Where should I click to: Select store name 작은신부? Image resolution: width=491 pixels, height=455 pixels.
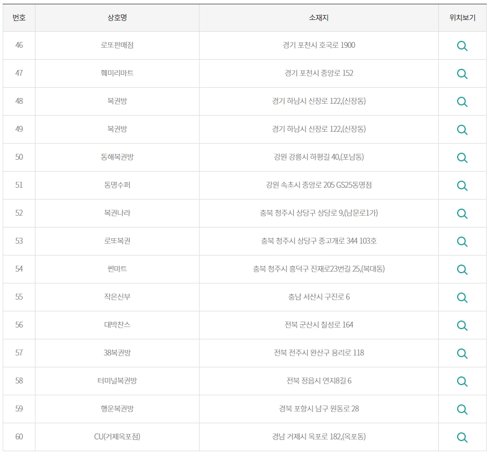pyautogui.click(x=117, y=297)
